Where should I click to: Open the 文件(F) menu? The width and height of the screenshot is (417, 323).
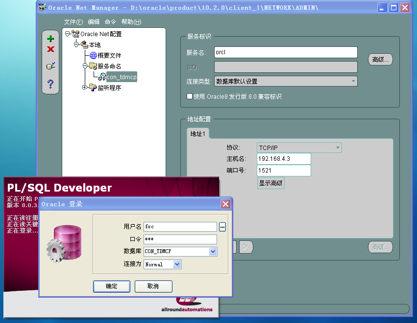[x=74, y=22]
